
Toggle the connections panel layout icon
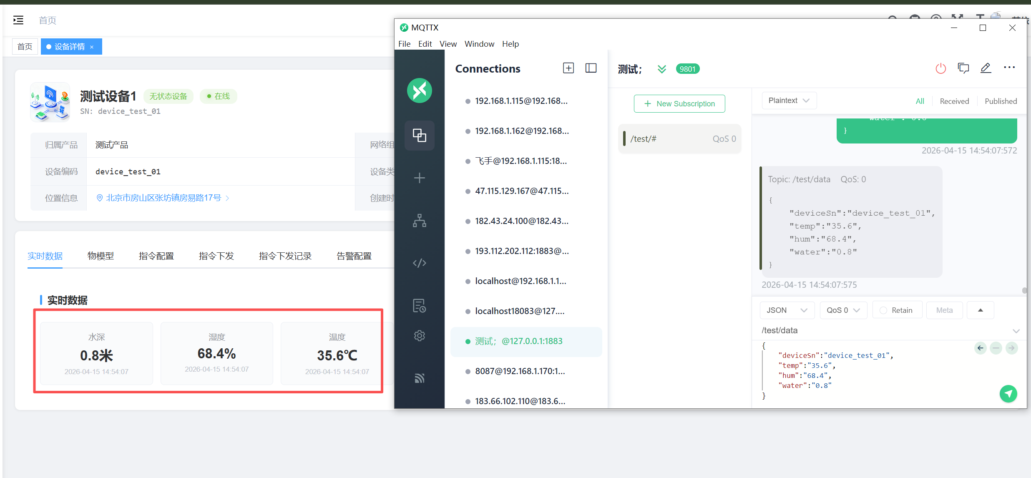pos(591,68)
